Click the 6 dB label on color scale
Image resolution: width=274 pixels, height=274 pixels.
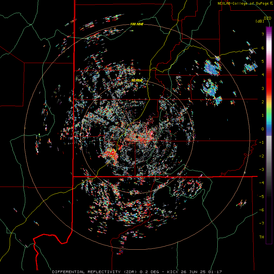point(263,48)
